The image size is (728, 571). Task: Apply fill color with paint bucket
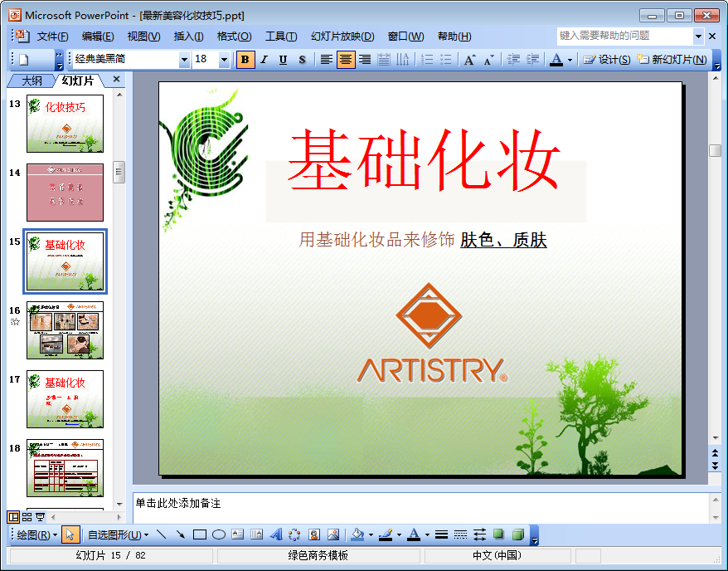[358, 534]
